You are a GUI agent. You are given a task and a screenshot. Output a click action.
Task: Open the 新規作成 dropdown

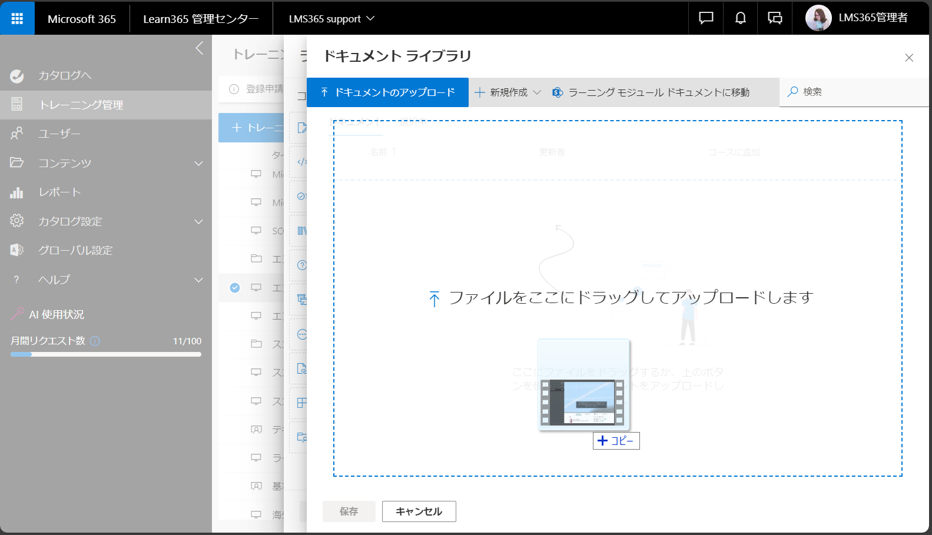coord(508,92)
